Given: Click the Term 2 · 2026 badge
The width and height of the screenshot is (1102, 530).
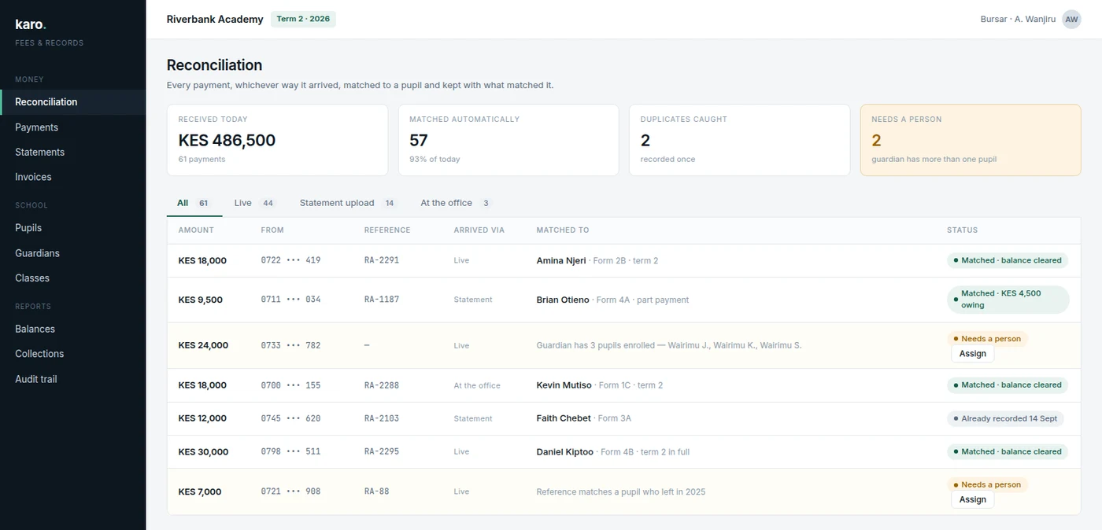Looking at the screenshot, I should pos(303,19).
